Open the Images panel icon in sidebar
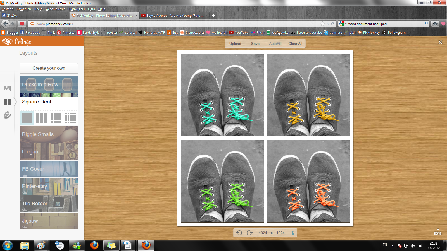 [x=7, y=88]
